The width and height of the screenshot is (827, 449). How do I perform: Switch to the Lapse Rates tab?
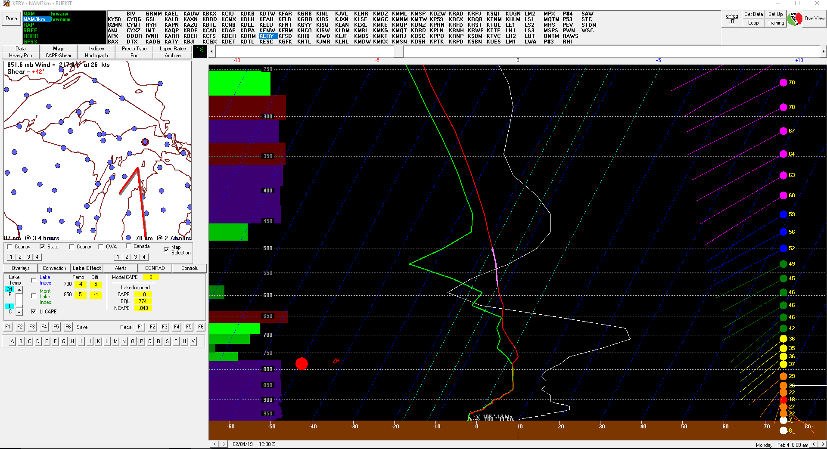[173, 49]
